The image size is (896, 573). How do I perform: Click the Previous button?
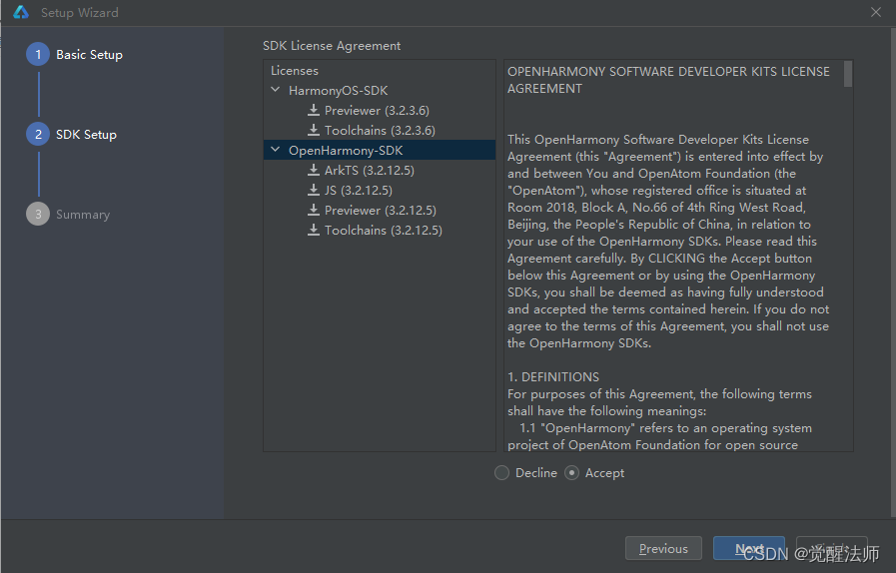tap(663, 548)
